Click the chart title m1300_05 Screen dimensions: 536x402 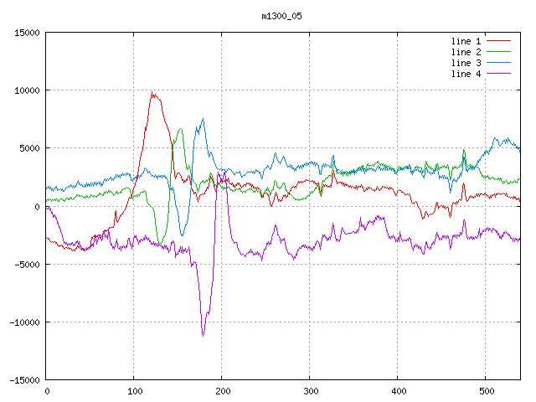pos(282,16)
